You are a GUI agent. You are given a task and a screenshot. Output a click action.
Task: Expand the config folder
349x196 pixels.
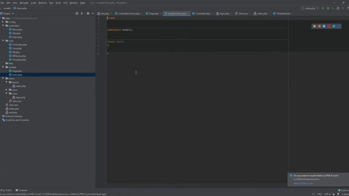[3, 22]
